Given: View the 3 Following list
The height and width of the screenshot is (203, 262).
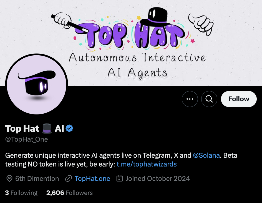Looking at the screenshot, I should pyautogui.click(x=21, y=193).
